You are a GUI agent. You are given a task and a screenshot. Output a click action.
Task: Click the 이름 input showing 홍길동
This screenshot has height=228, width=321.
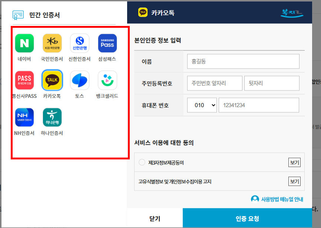243,61
